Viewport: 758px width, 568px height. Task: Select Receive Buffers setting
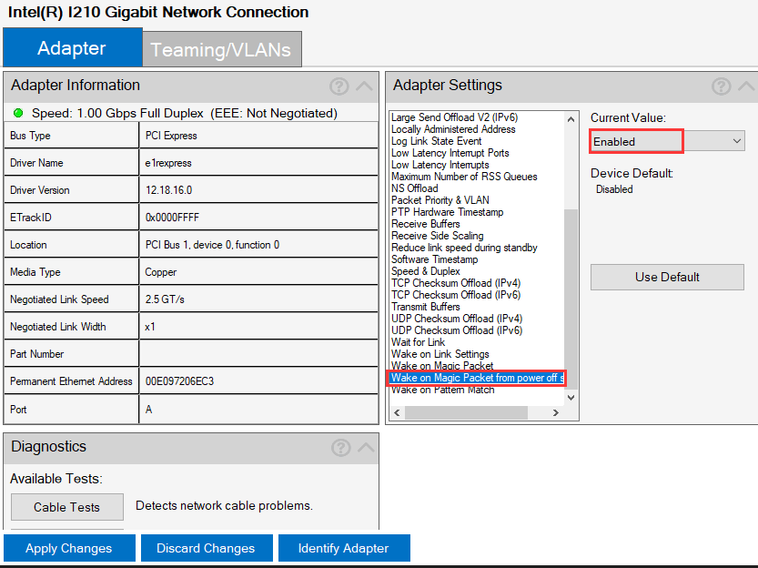coord(426,224)
